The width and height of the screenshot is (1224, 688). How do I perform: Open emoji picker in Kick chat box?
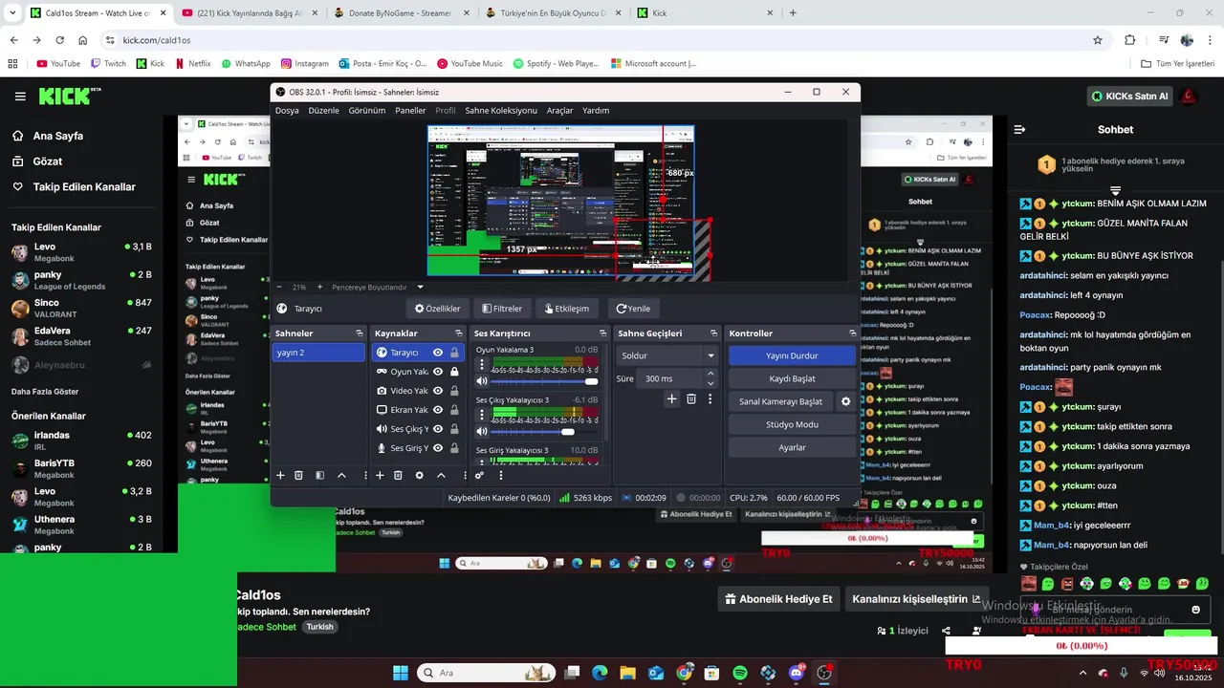tap(1195, 610)
